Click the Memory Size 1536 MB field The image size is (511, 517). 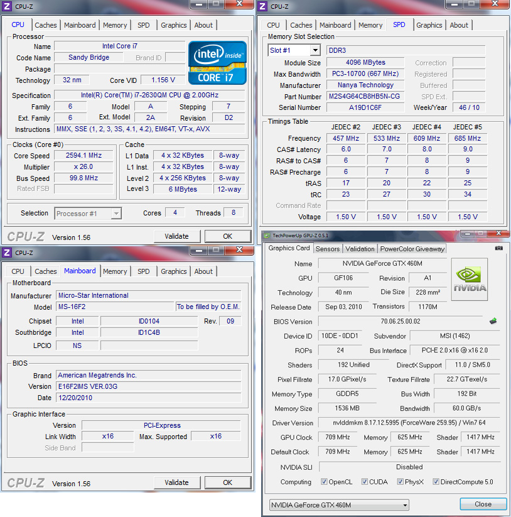tap(347, 408)
